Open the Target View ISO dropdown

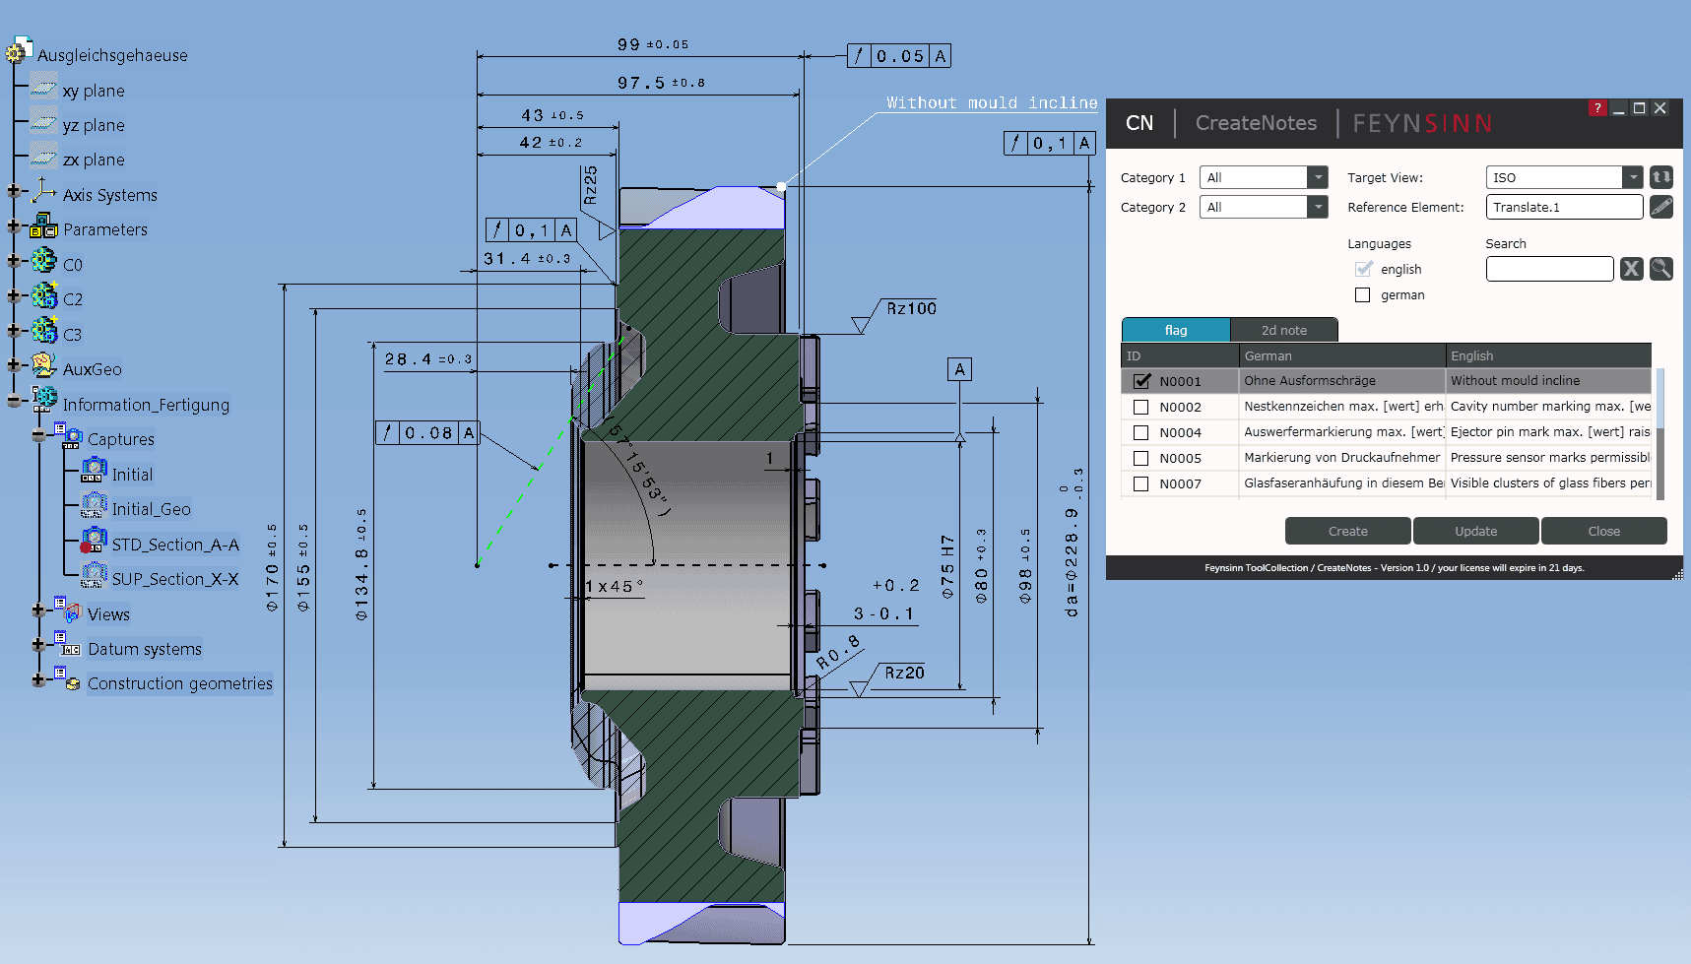1633,177
